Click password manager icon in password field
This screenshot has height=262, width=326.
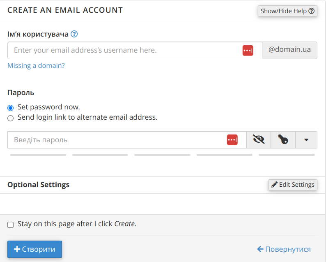pyautogui.click(x=232, y=140)
